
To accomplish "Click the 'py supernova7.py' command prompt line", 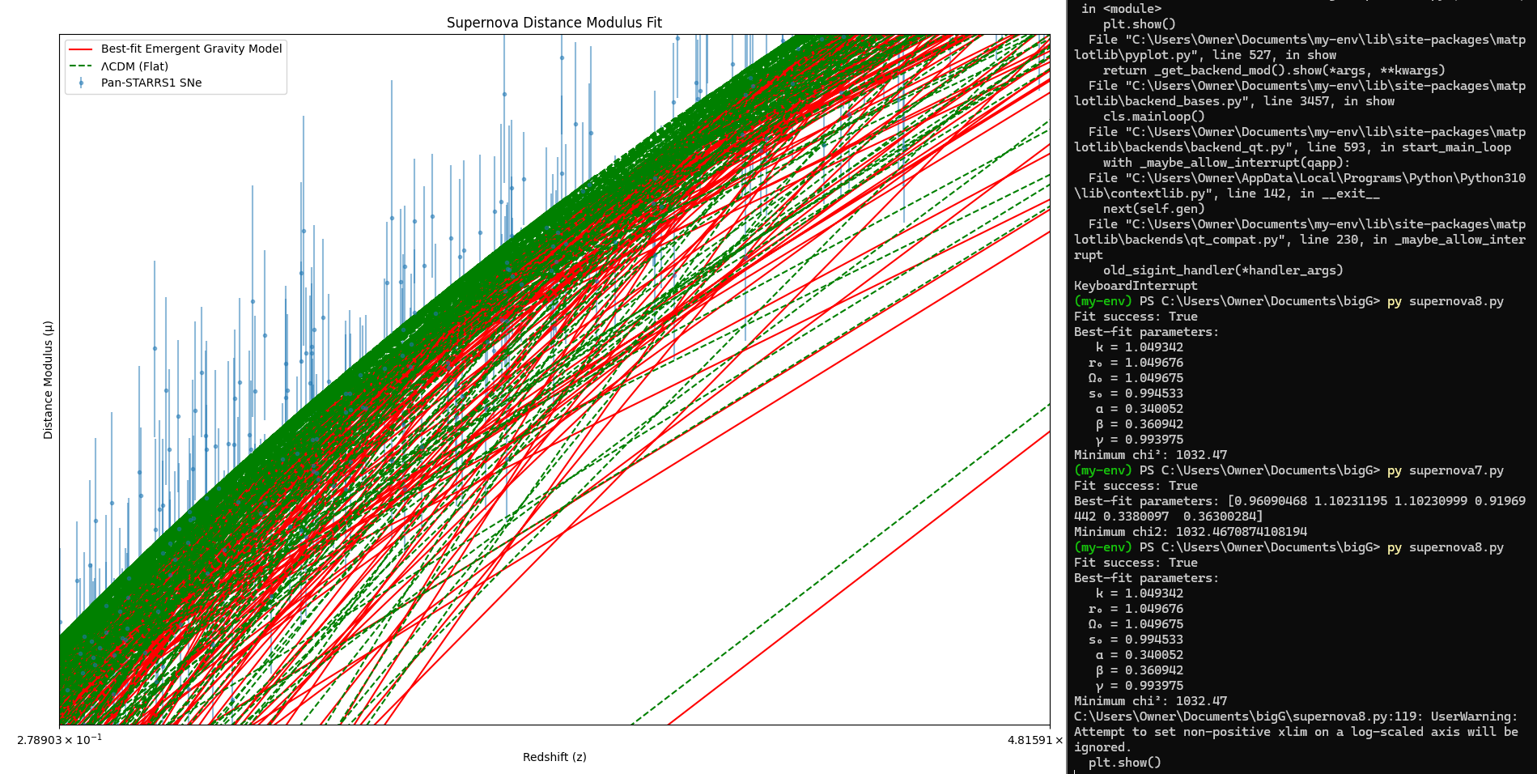I will (x=1289, y=470).
